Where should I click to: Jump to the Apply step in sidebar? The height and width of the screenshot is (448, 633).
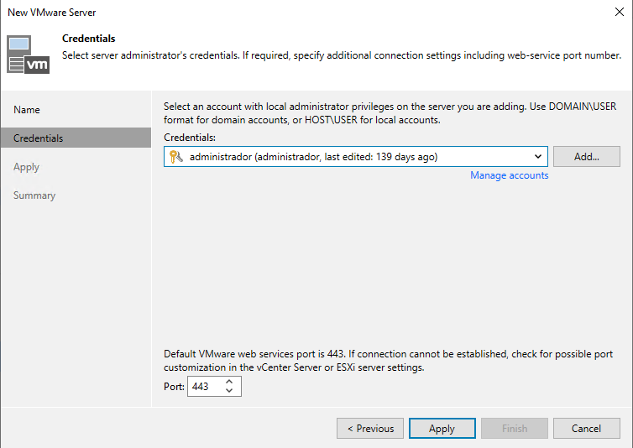tap(27, 167)
